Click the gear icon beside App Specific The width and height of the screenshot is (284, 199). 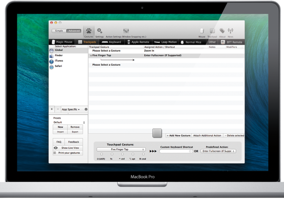point(86,109)
